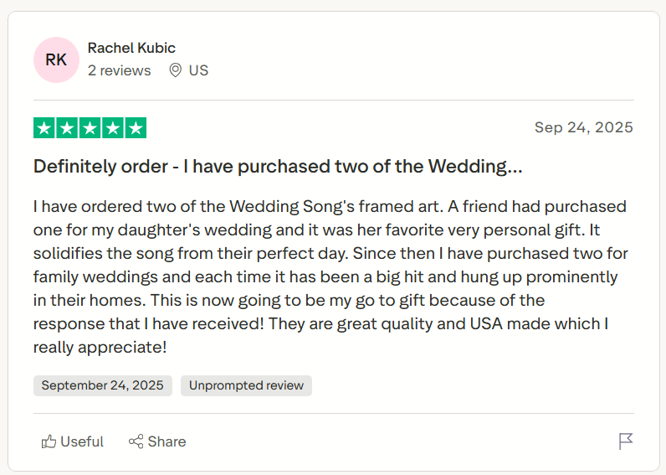The height and width of the screenshot is (475, 666).
Task: Click the Unprompted review badge
Action: pyautogui.click(x=246, y=385)
